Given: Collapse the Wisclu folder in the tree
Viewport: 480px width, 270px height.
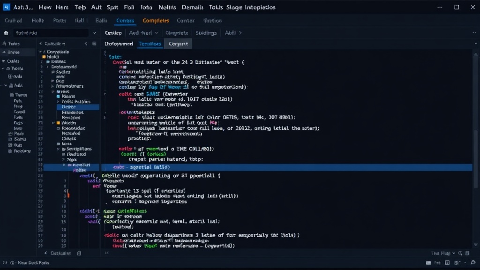Looking at the screenshot, I should (x=53, y=123).
